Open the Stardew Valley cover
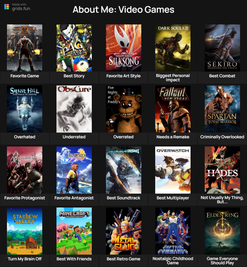Image resolution: width=247 pixels, height=267 pixels. (24, 231)
